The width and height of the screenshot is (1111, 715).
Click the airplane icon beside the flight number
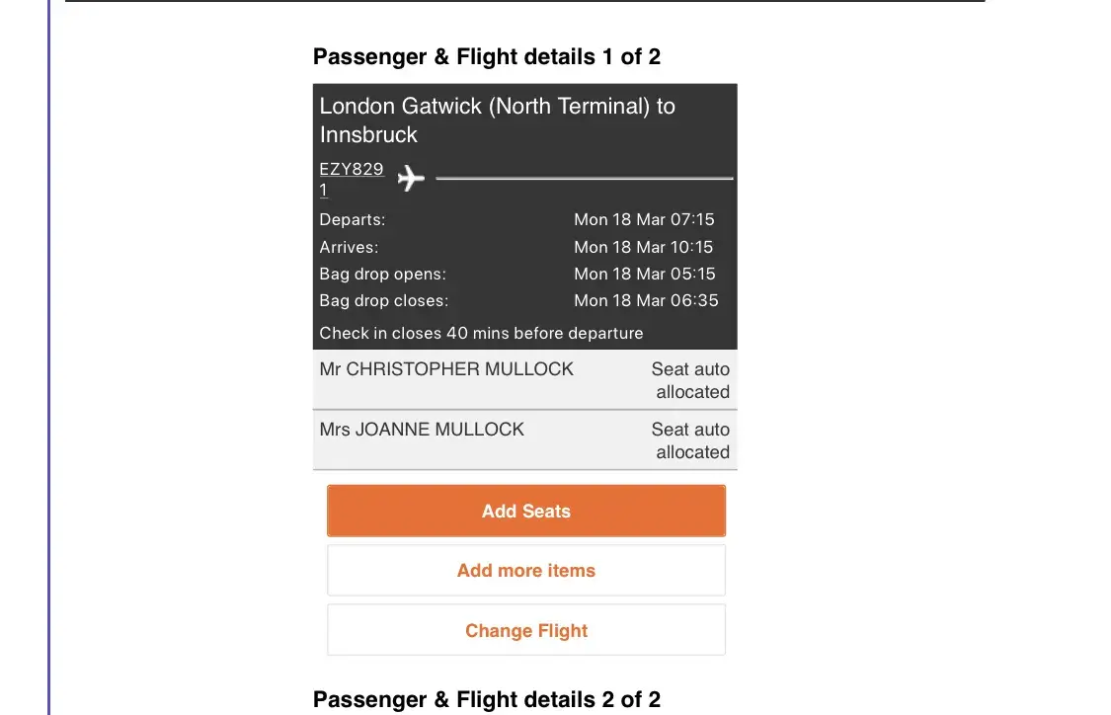tap(411, 179)
